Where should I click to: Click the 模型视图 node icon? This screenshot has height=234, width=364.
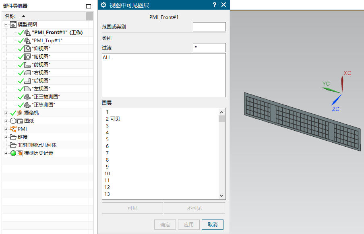click(x=13, y=25)
